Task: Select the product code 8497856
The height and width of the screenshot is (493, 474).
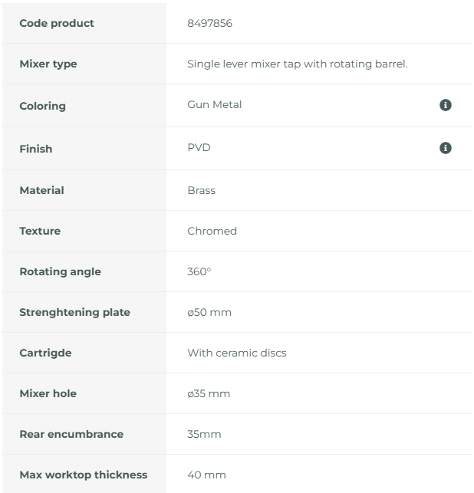Action: click(209, 23)
